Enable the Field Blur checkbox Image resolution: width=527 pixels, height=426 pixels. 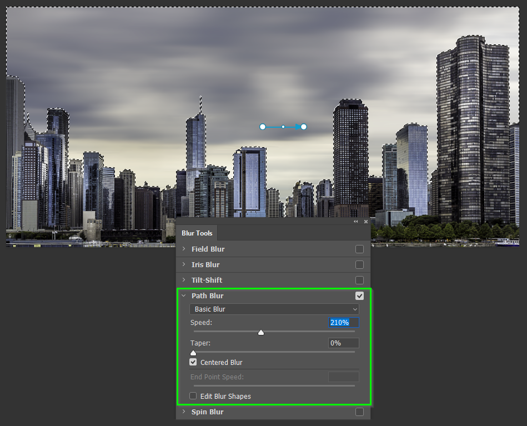coord(360,249)
